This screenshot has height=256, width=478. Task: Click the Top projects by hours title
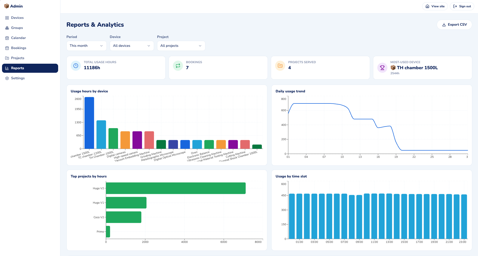89,176
